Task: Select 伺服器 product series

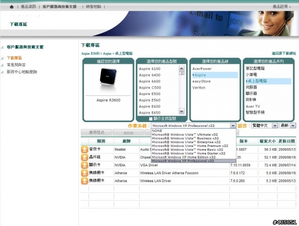Action: 251,87
